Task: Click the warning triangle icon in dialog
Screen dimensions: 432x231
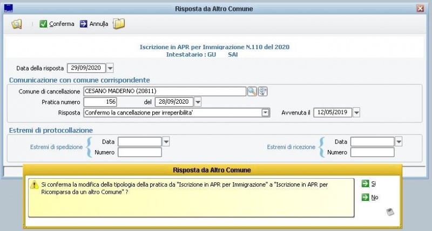Action: coord(34,185)
